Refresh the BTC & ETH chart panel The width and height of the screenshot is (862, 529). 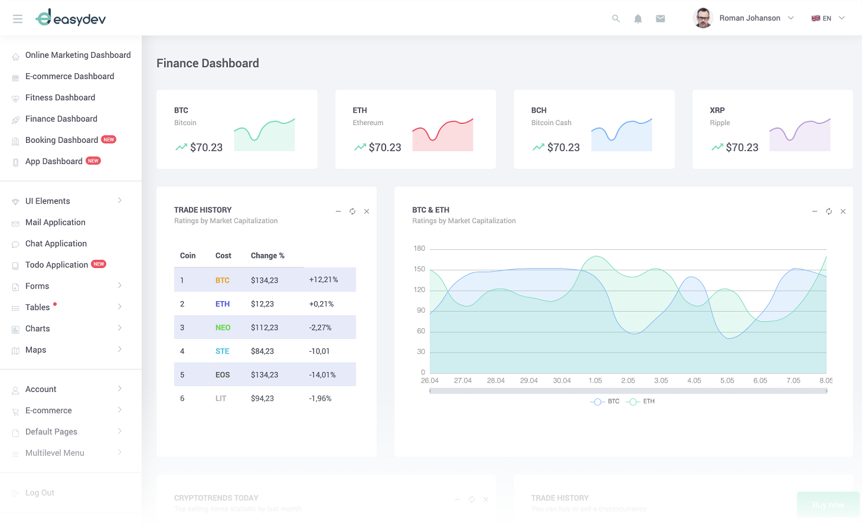tap(829, 211)
